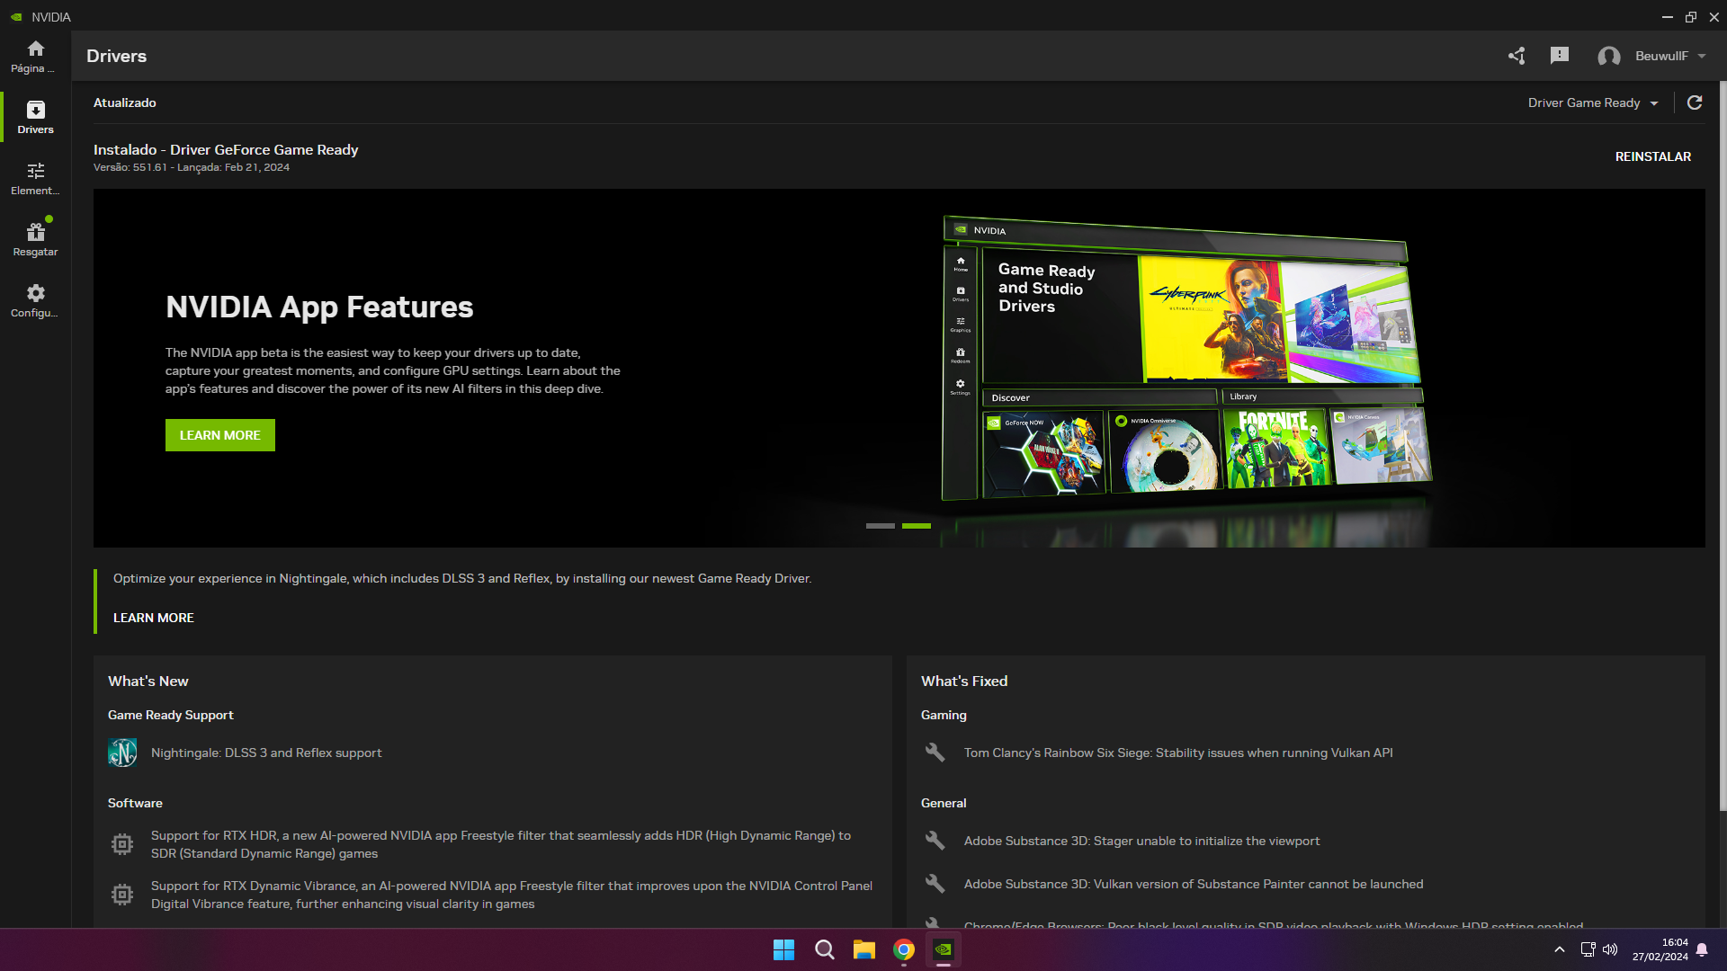The image size is (1727, 971).
Task: Click the chip icon beside RTX Dynamic Vibrance
Action: pyautogui.click(x=122, y=895)
